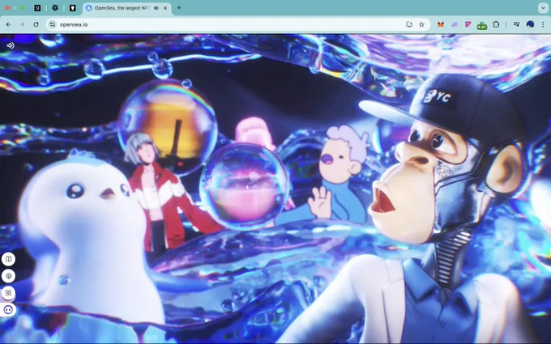Open the purple leaf extension icon
Screen dimensions: 551x344
[455, 24]
